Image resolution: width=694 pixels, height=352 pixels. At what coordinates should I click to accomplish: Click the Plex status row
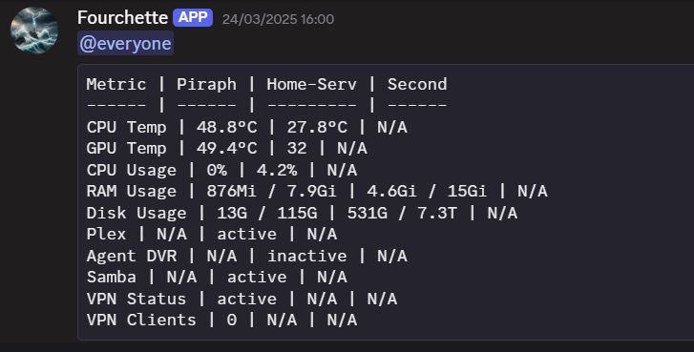click(212, 235)
